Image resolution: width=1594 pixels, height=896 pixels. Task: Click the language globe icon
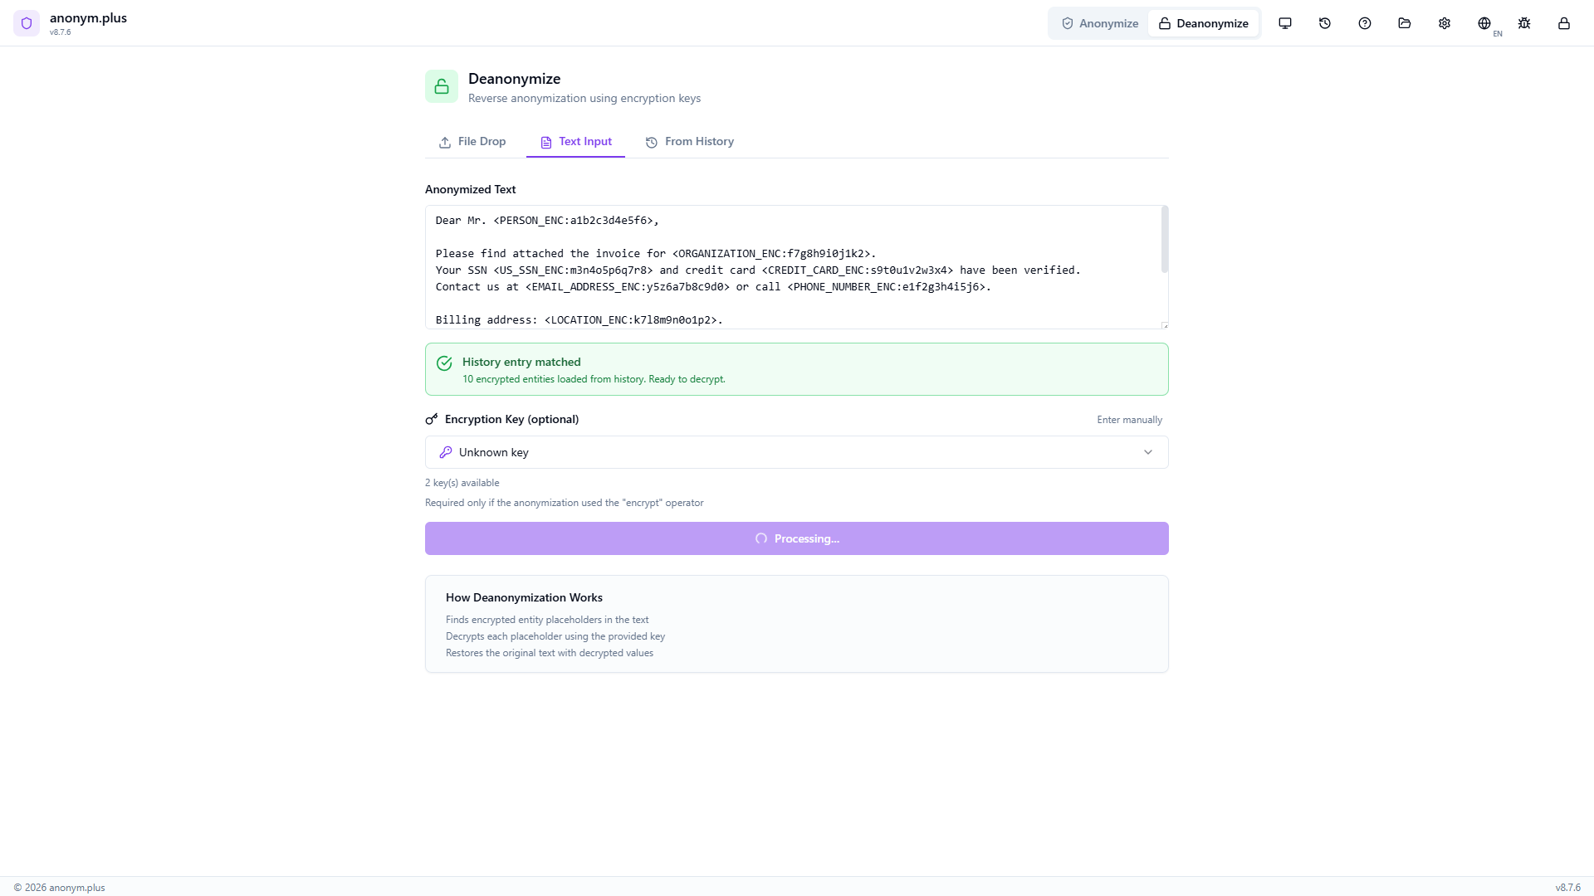tap(1484, 23)
